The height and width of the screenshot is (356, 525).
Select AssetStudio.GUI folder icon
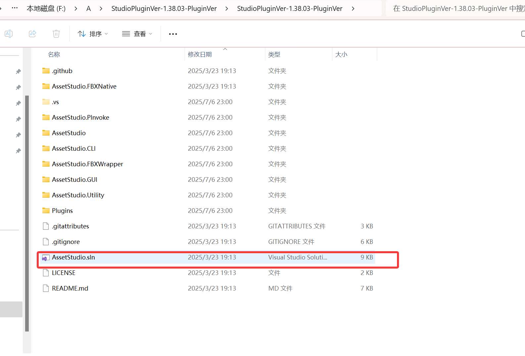46,179
